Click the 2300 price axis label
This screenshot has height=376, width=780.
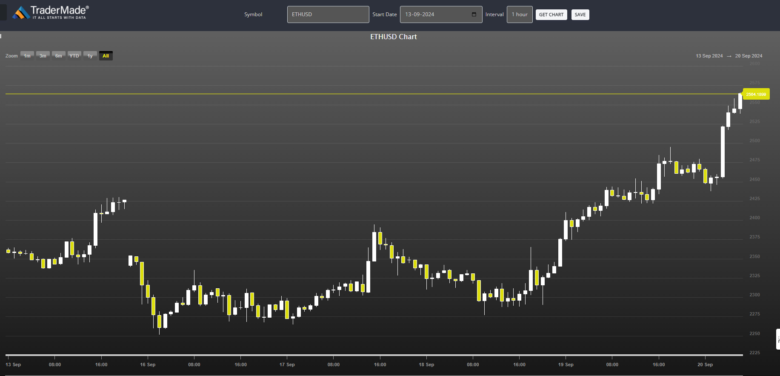[754, 295]
